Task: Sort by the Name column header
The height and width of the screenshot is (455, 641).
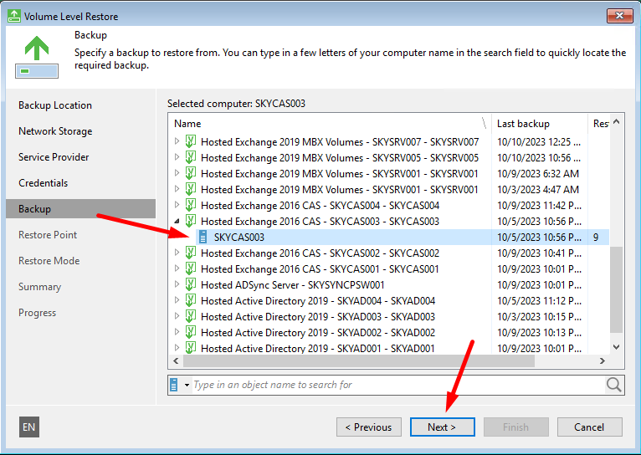Action: [330, 124]
